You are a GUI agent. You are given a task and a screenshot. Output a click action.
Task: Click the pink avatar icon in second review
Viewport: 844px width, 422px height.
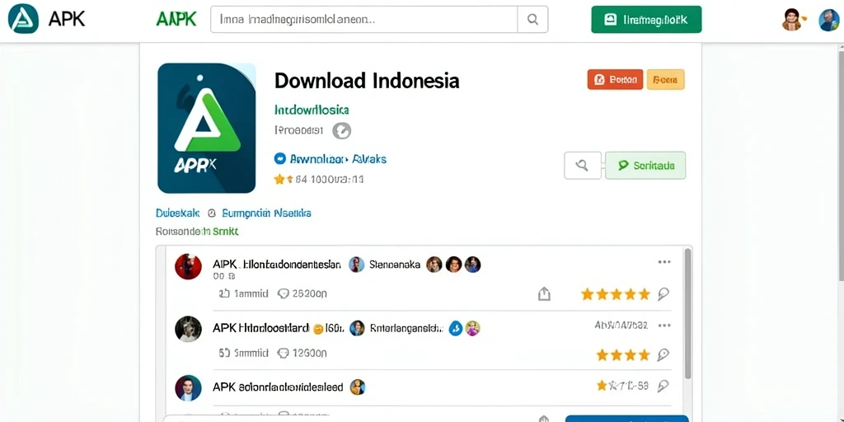pos(472,328)
